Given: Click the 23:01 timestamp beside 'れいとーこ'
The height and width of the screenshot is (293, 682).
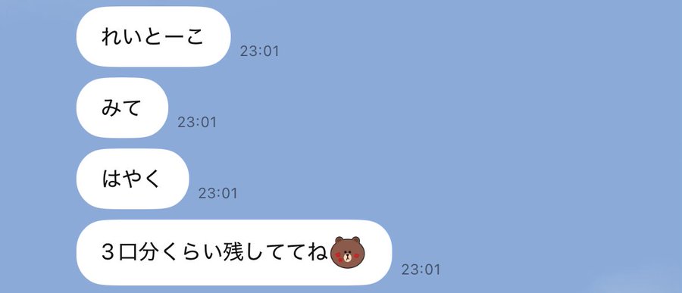Looking at the screenshot, I should click(x=259, y=51).
